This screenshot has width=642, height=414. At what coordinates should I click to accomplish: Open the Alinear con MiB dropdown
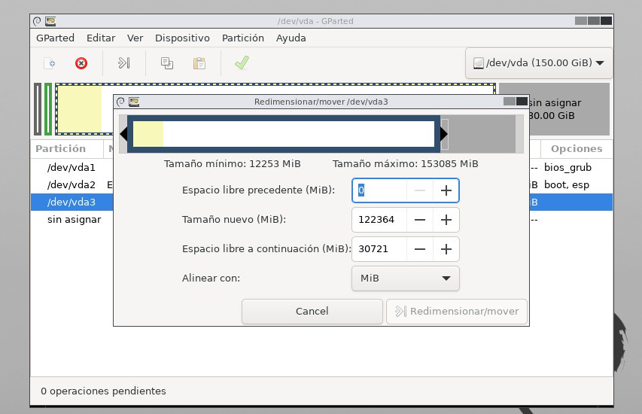click(x=405, y=279)
